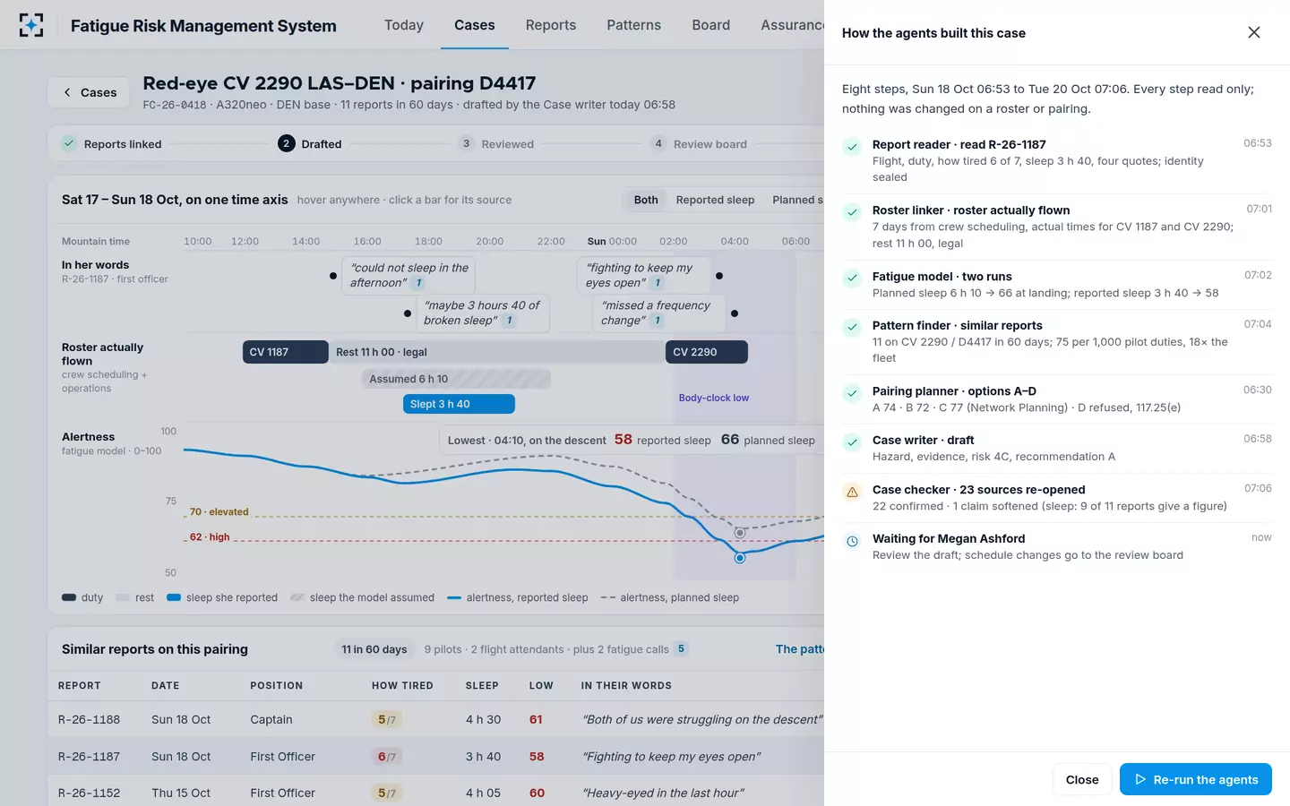This screenshot has height=806, width=1290.
Task: Click the Rest 11 h 00 legal bar
Action: tap(496, 352)
